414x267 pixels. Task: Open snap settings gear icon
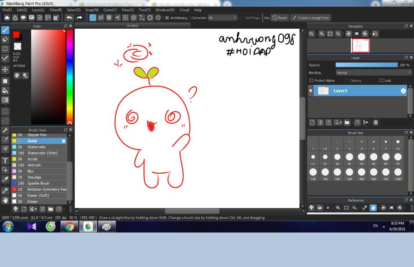click(x=158, y=18)
